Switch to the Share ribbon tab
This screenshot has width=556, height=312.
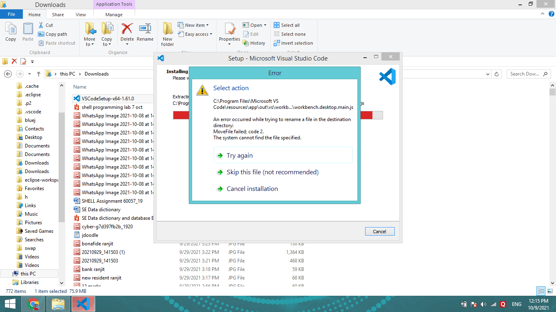coord(58,14)
